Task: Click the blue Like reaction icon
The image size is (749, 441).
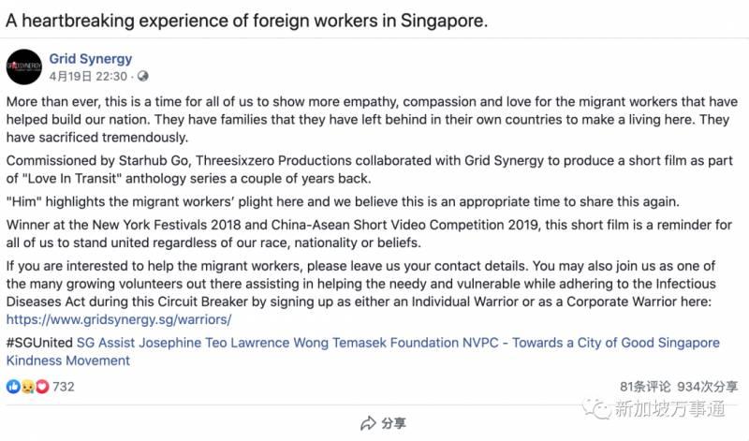Action: click(13, 387)
